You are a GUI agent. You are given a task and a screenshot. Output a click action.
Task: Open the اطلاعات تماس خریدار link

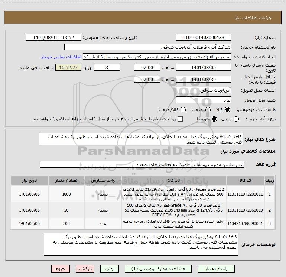[61, 57]
